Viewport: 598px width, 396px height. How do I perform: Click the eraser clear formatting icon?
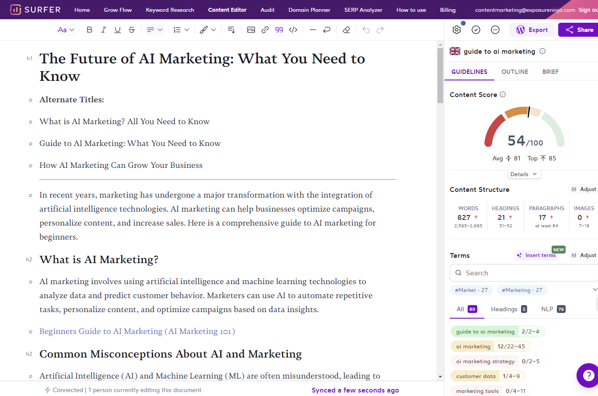[346, 30]
